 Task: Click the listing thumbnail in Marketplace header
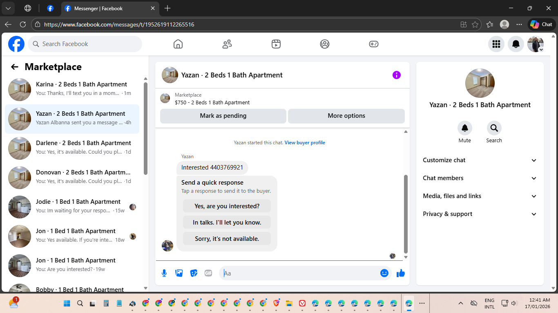[x=165, y=98]
